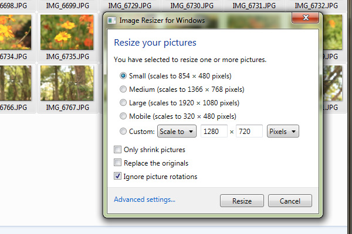Close the Image Resizer dialog
Viewport: 352px width, 234px height.
click(305, 18)
